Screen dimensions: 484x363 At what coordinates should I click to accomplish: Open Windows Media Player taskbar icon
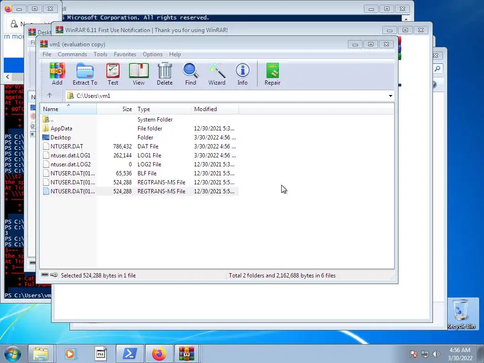click(70, 354)
